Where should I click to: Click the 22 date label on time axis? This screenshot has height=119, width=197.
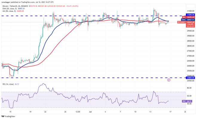click(x=45, y=112)
